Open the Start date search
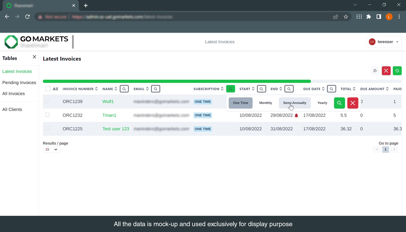406x232 pixels. tap(262, 89)
